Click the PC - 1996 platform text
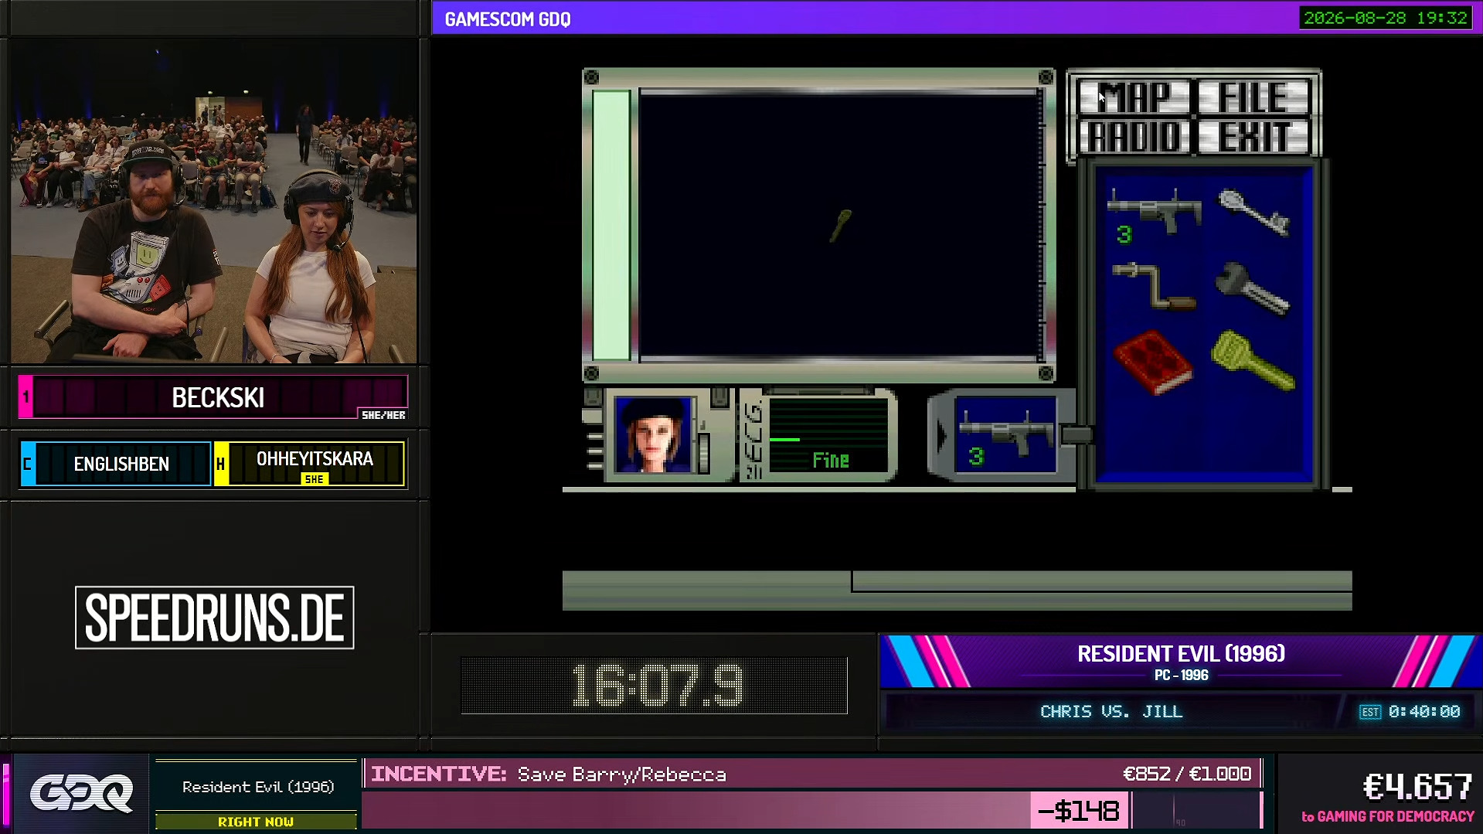The image size is (1483, 834). [x=1181, y=676]
